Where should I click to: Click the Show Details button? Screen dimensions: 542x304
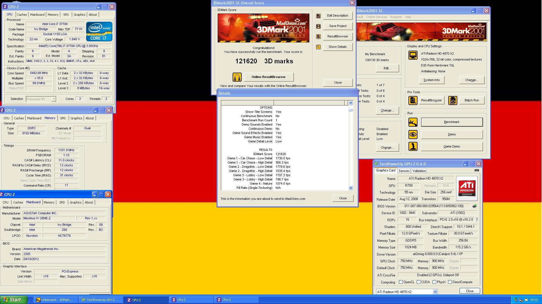[338, 47]
